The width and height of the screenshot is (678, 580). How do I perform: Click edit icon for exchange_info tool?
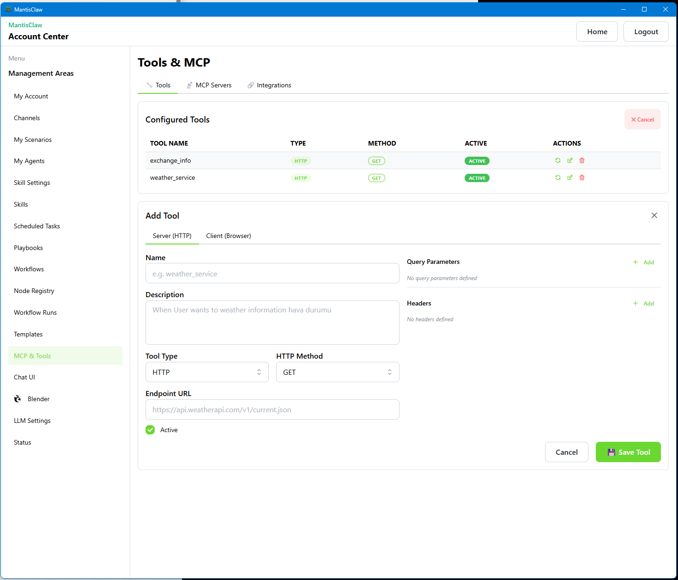(569, 160)
